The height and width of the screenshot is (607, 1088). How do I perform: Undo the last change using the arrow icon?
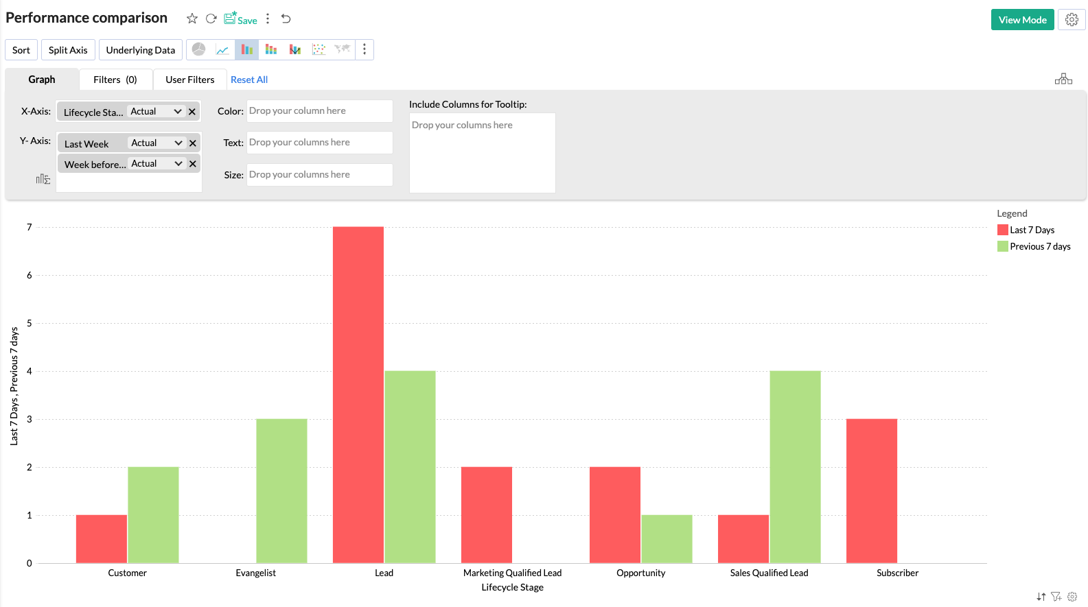click(286, 19)
